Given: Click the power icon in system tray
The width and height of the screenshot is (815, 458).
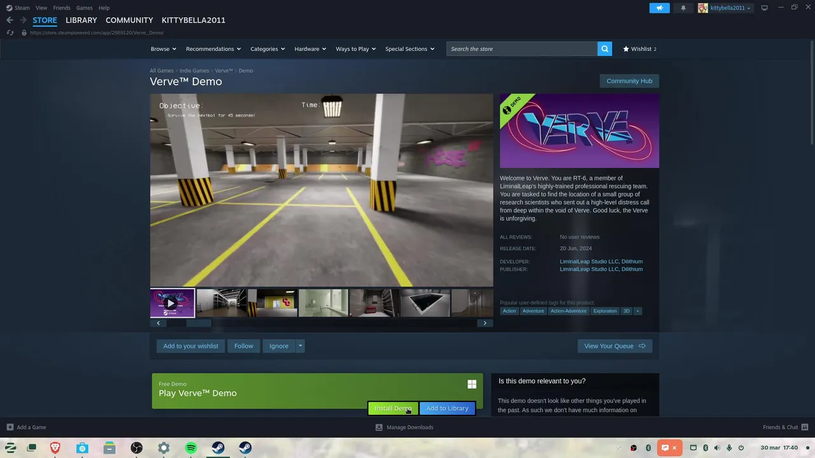Looking at the screenshot, I should (741, 448).
